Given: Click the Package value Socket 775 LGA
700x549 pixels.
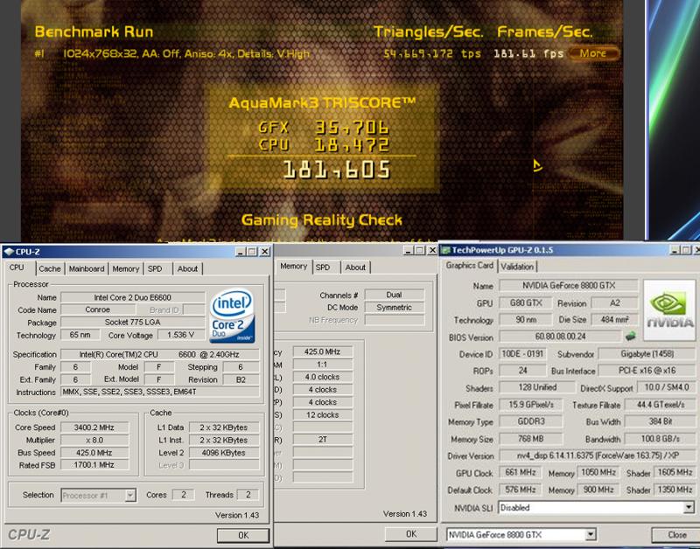Looking at the screenshot, I should click(133, 322).
